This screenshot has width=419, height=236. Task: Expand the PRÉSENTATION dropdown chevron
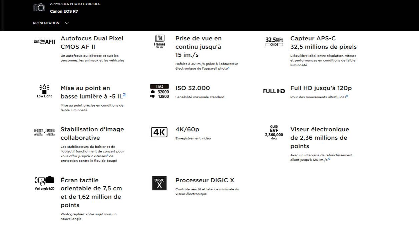tap(67, 23)
